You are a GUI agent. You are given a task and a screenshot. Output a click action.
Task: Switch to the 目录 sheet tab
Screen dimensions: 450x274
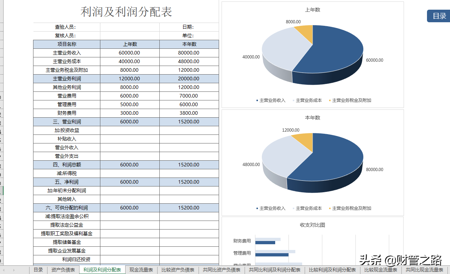[x=38, y=270]
